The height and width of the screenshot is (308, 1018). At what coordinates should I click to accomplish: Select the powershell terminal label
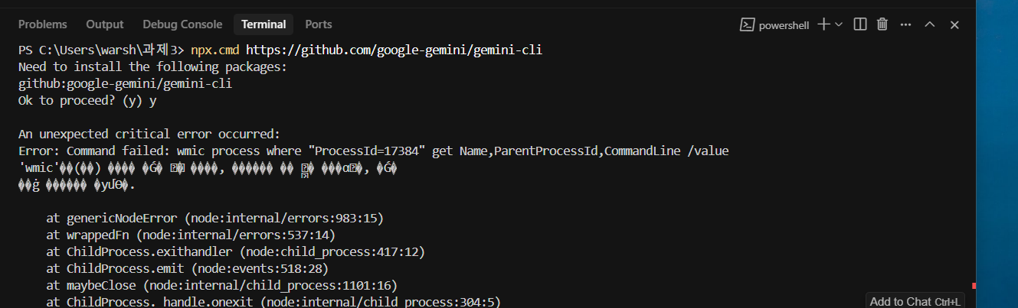[x=784, y=25]
